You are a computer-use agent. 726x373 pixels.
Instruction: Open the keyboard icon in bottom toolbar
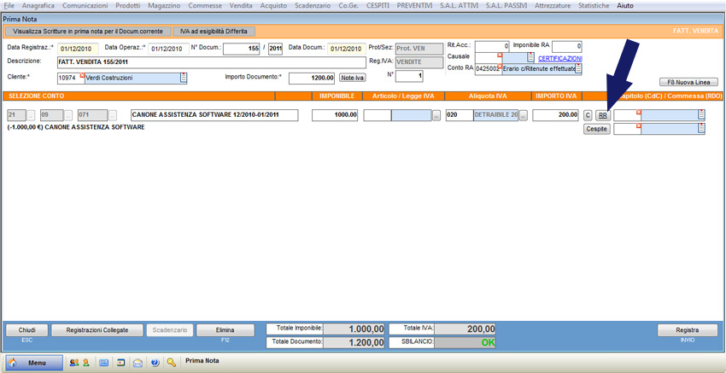click(103, 362)
